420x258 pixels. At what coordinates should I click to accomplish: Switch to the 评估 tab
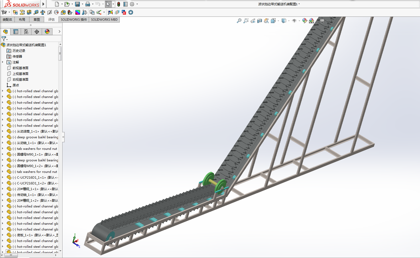pyautogui.click(x=51, y=20)
